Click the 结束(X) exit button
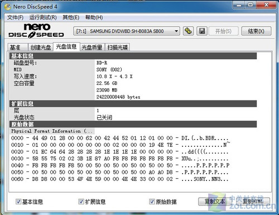The height and width of the screenshot is (215, 279). (x=256, y=31)
